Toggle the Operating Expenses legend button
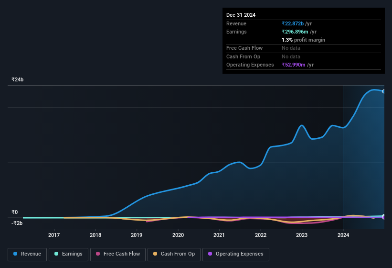The image size is (392, 268). pos(236,254)
